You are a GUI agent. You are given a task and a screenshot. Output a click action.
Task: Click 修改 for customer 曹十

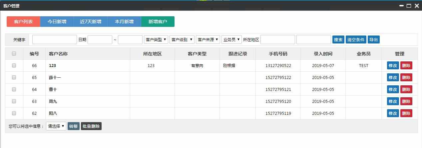393,89
